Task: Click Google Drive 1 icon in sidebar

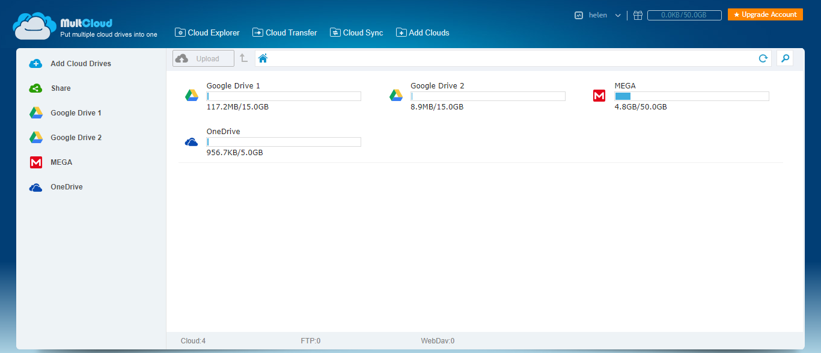Action: click(x=36, y=113)
